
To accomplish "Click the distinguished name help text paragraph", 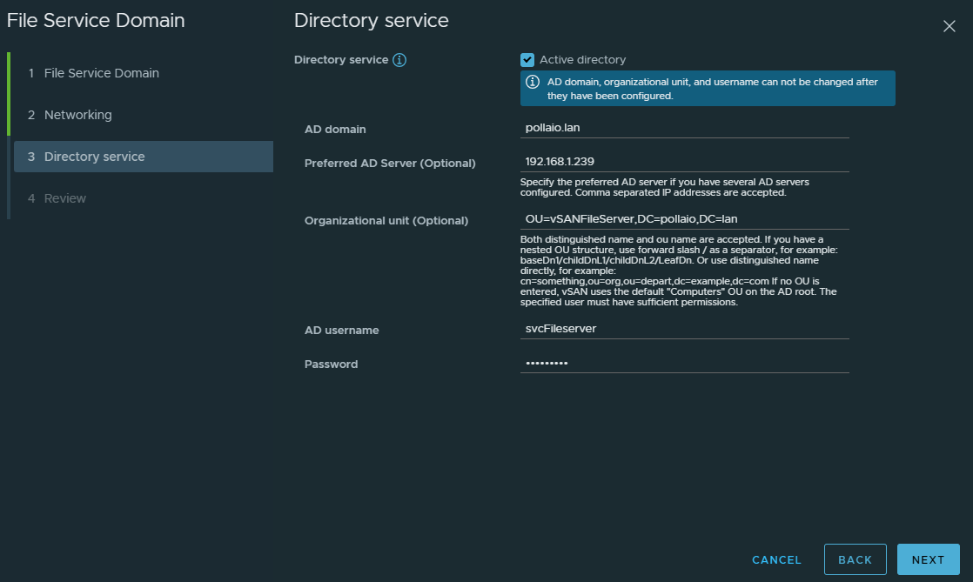I will (679, 271).
